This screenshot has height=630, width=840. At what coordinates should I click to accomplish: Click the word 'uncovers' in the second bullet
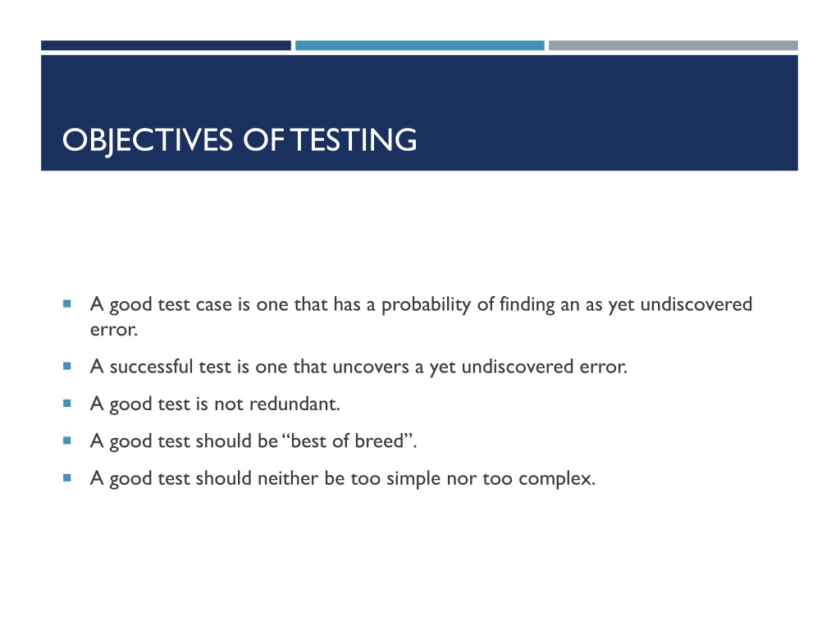tap(371, 367)
